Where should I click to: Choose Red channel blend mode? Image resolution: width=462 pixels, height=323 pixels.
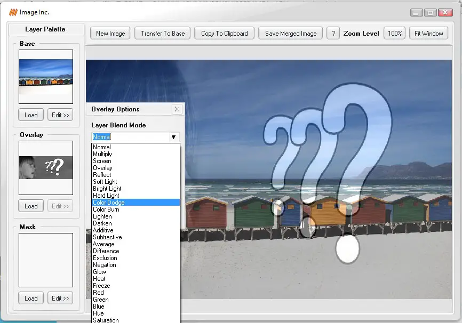136,293
